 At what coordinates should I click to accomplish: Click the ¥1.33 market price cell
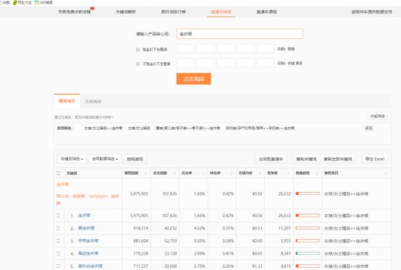pyautogui.click(x=257, y=266)
